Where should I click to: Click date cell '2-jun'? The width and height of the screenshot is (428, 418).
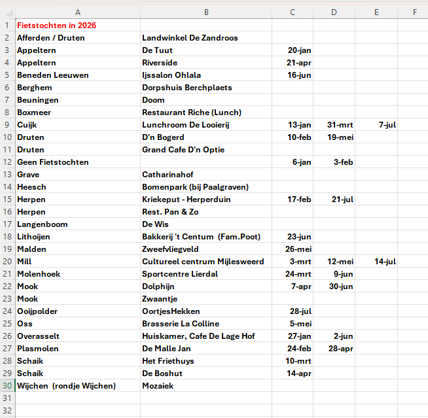334,336
